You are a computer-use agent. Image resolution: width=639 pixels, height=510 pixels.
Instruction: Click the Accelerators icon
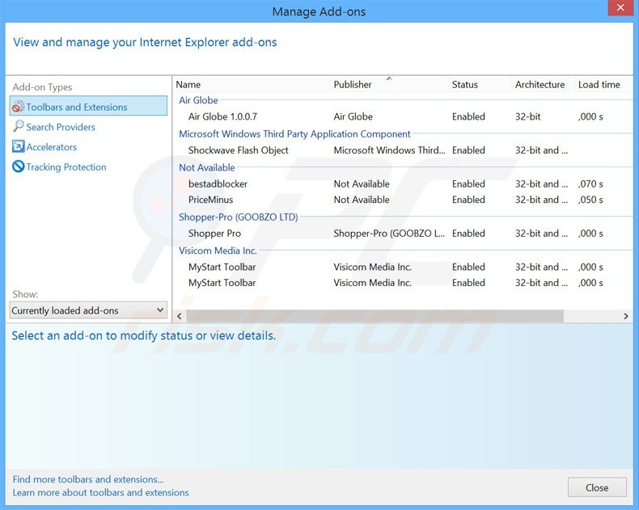click(19, 147)
